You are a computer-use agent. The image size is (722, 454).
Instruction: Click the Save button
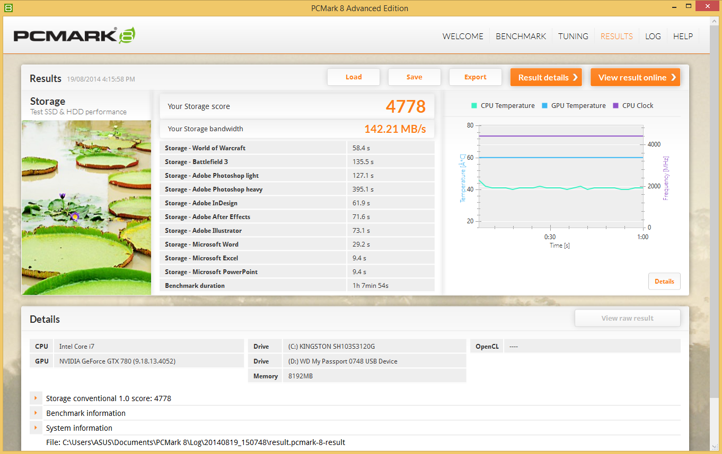click(415, 77)
